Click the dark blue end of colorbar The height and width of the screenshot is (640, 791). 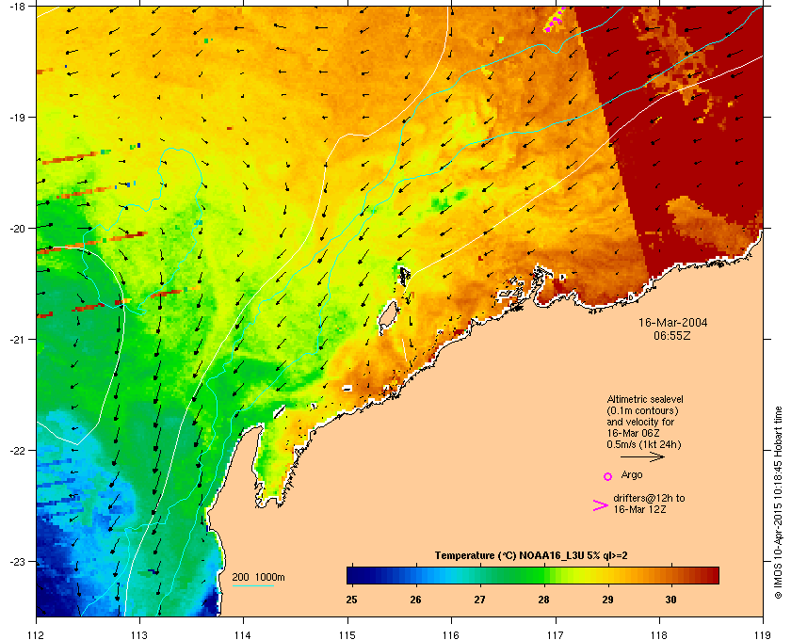(x=356, y=575)
